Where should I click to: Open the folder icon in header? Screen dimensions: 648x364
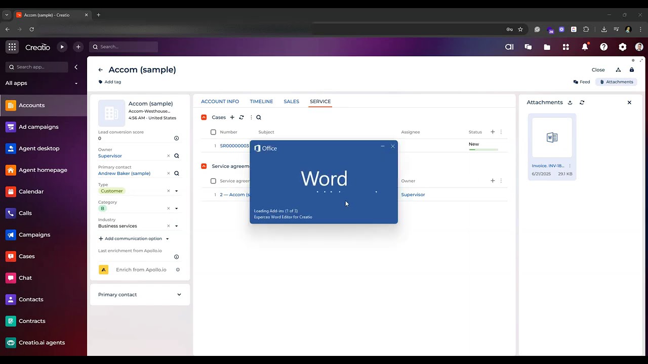point(547,47)
